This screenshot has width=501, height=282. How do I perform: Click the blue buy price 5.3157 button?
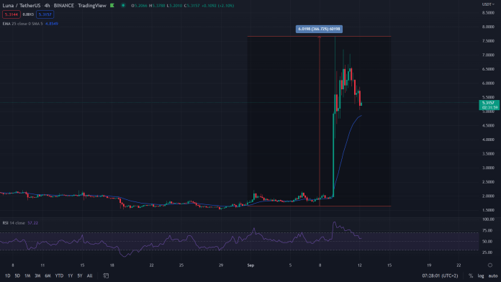coord(45,14)
